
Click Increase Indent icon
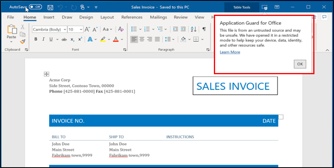(x=183, y=29)
